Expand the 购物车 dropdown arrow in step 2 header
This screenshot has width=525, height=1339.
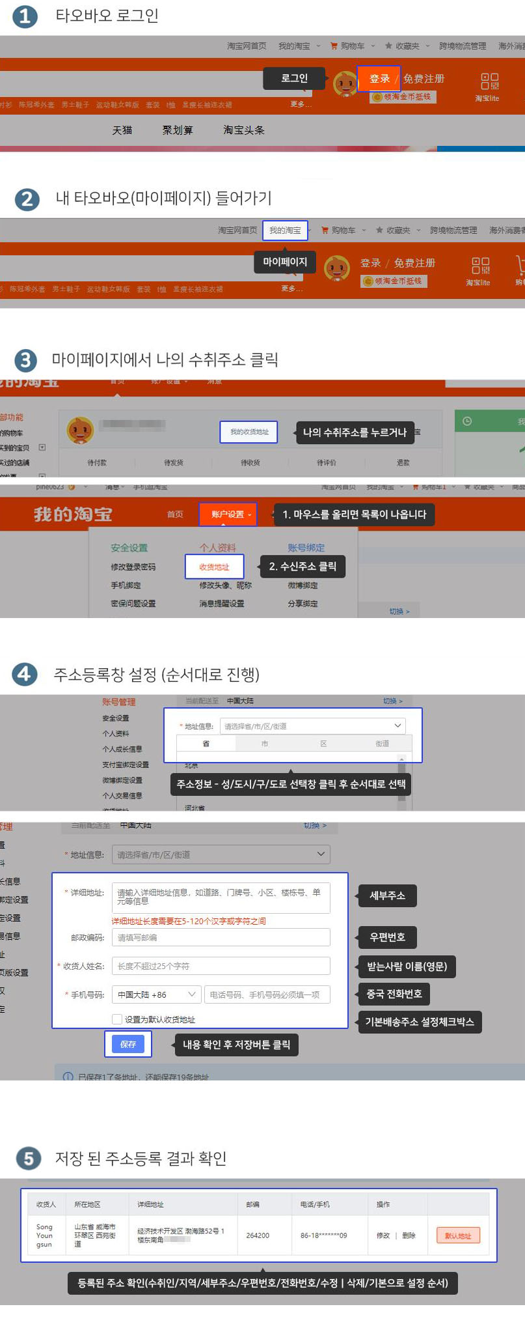(364, 231)
